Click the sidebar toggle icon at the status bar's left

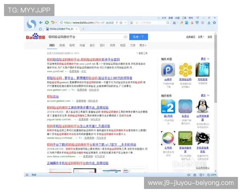(27, 175)
